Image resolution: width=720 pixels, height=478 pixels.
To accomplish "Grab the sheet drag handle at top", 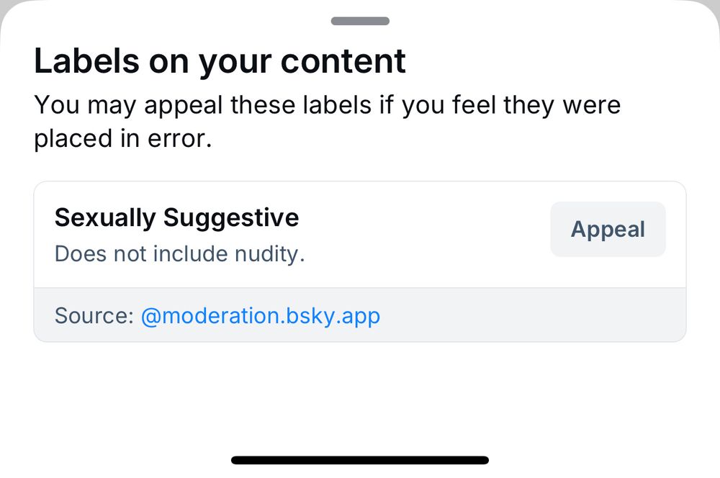I will [x=360, y=21].
